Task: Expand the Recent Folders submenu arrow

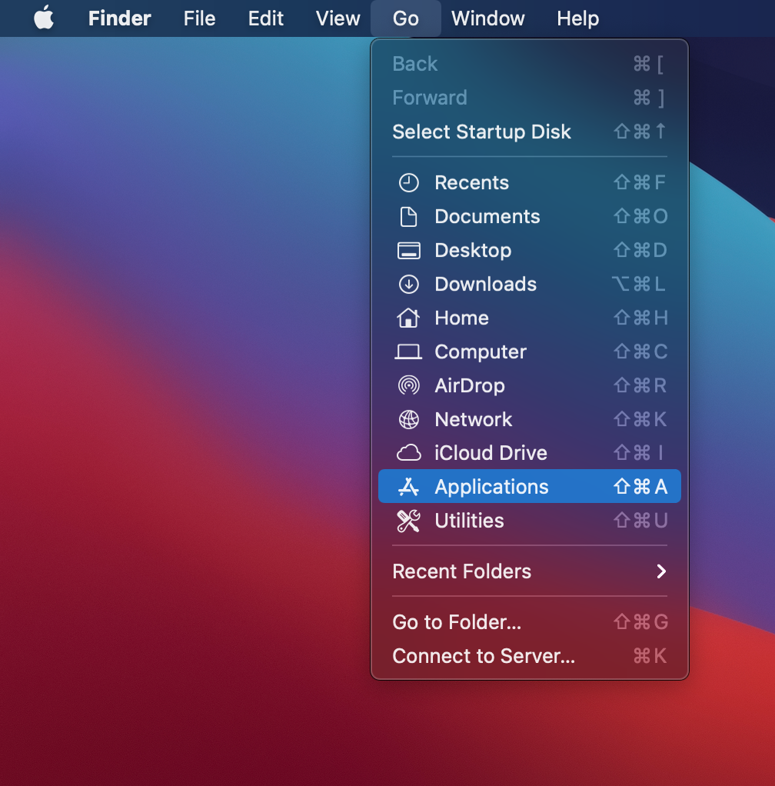Action: (x=661, y=571)
